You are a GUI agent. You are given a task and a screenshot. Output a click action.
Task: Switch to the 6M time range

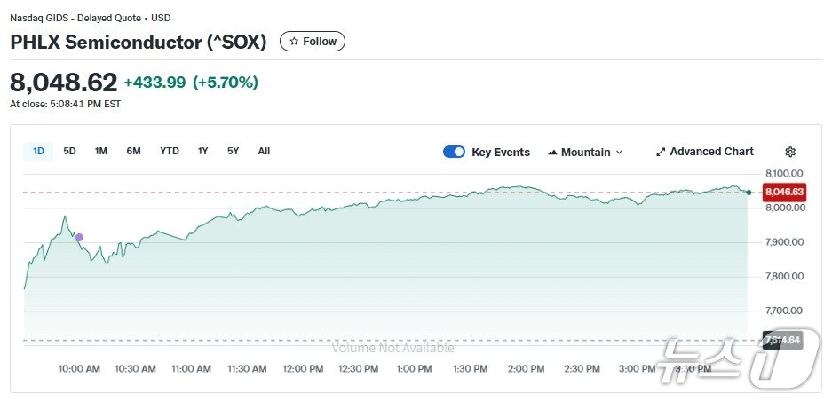pos(133,151)
